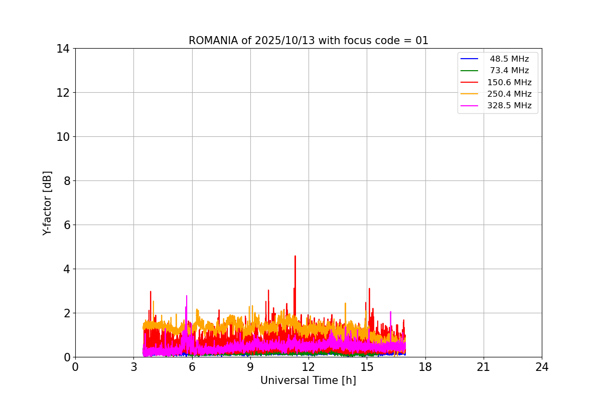Click the x-axis tick label 24
The image size is (602, 401).
pyautogui.click(x=542, y=367)
